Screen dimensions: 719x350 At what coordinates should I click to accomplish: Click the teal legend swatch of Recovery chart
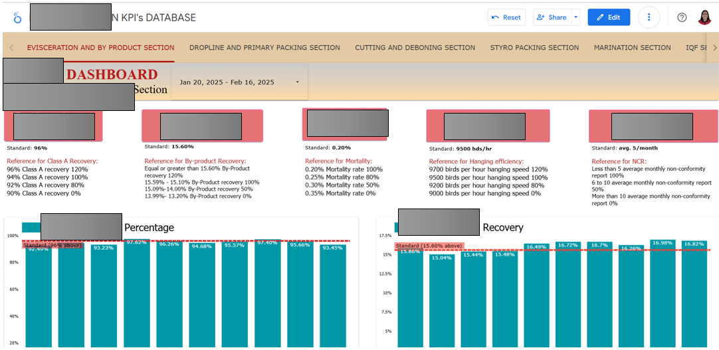point(396,227)
